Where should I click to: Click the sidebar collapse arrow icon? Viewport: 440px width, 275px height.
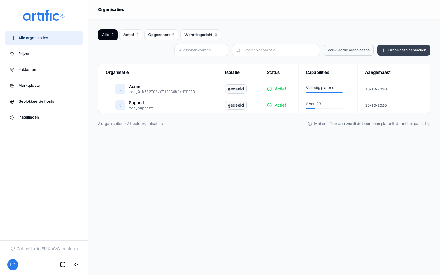click(x=75, y=265)
